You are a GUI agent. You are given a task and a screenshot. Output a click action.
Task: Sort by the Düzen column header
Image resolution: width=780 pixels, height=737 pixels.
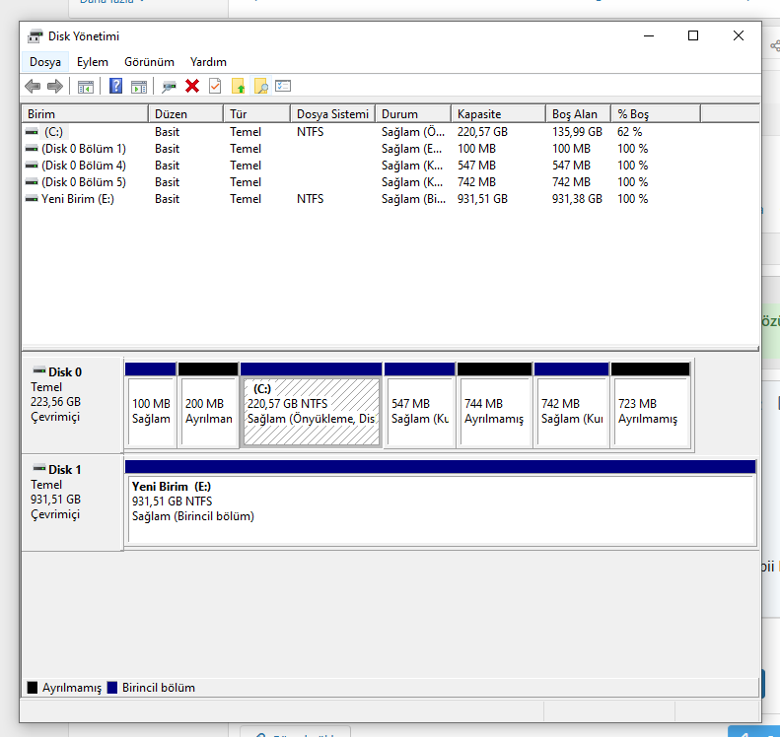point(186,114)
